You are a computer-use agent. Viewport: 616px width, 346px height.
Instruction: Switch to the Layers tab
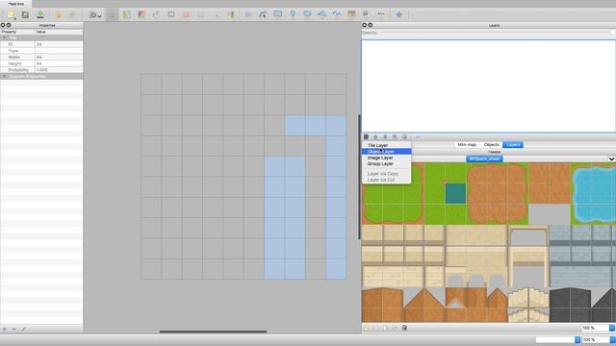coord(513,145)
